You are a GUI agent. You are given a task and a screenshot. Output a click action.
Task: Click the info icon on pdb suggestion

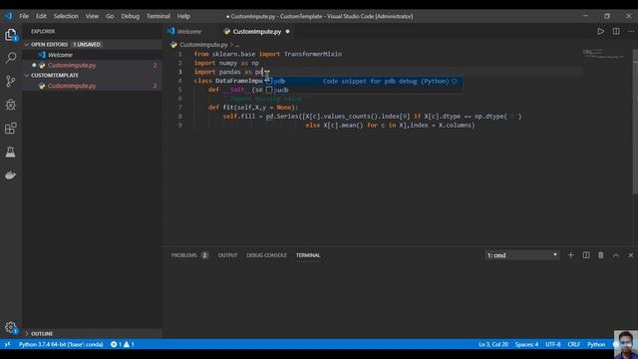pyautogui.click(x=455, y=81)
